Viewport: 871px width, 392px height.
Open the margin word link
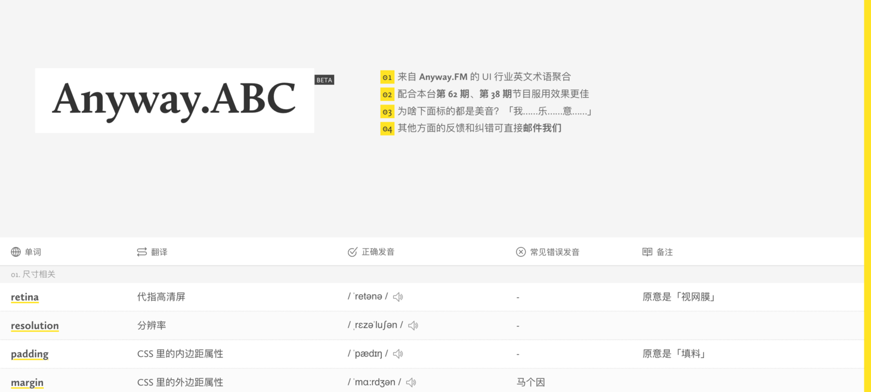coord(27,382)
